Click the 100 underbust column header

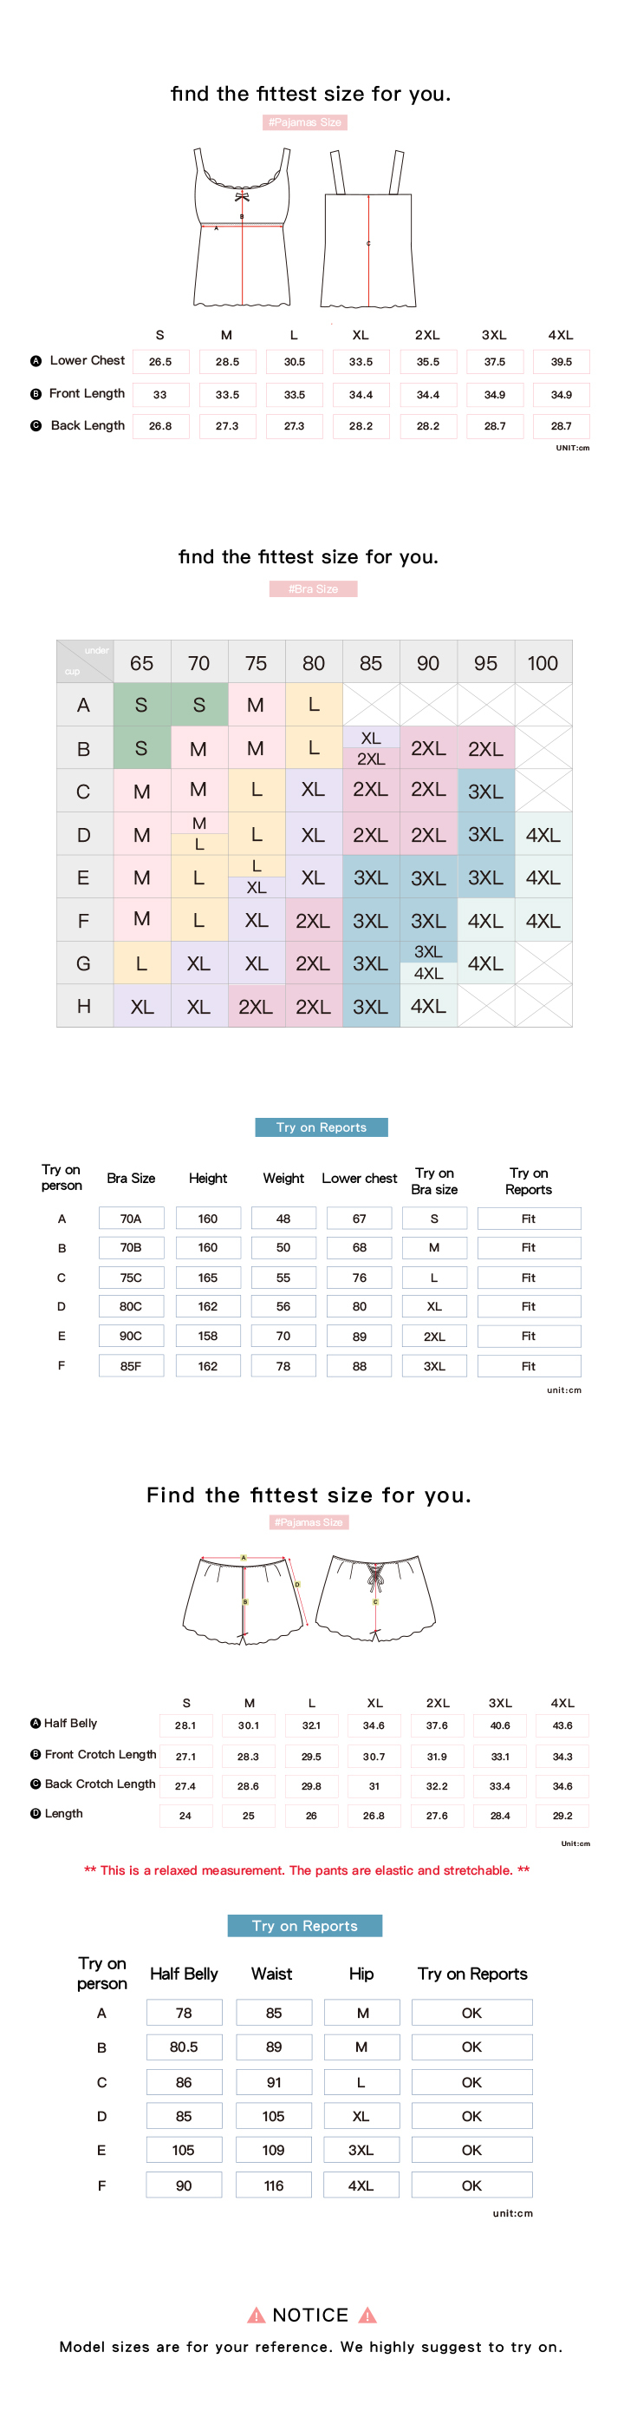(x=543, y=664)
